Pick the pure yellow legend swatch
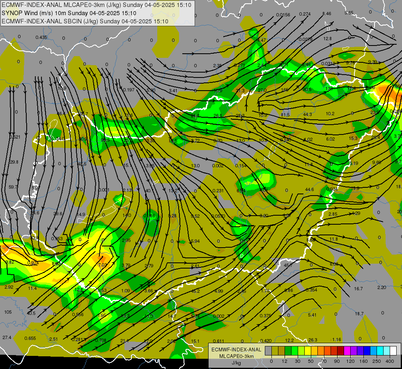 tap(308, 351)
